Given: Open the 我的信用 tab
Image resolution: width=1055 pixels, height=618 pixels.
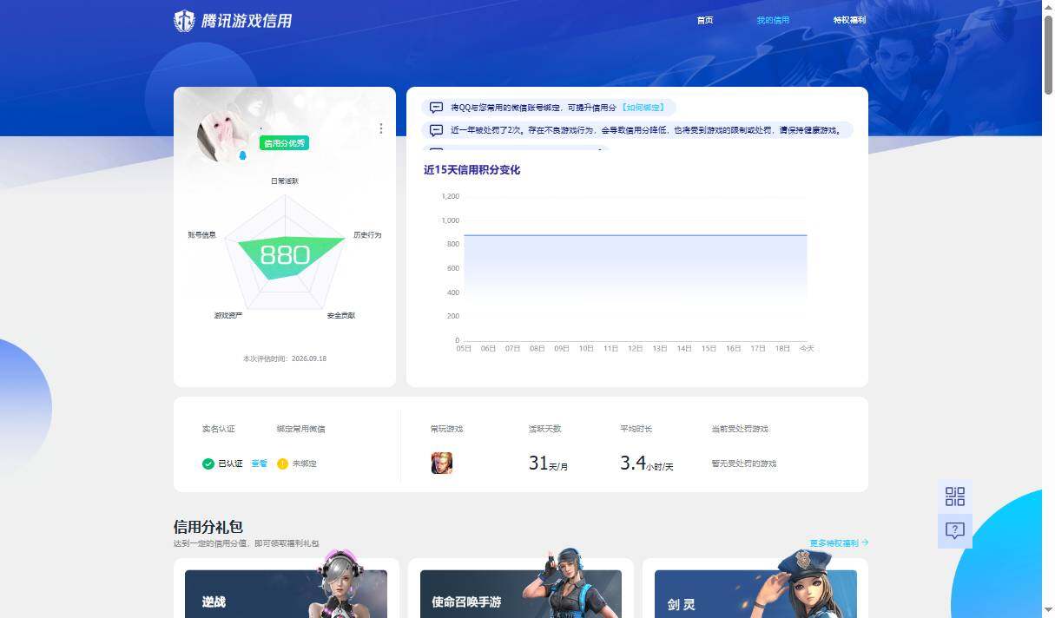Looking at the screenshot, I should coord(773,20).
